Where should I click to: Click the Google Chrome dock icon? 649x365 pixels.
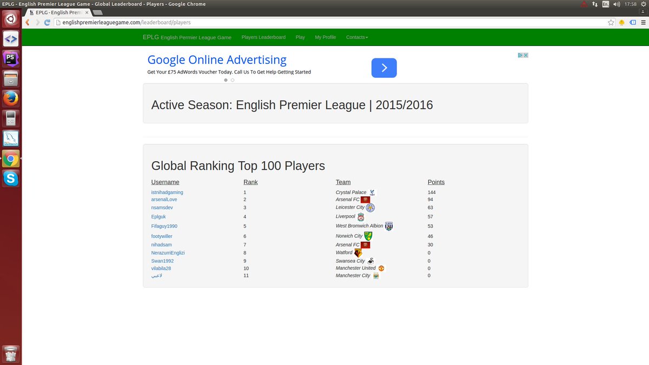pyautogui.click(x=11, y=158)
